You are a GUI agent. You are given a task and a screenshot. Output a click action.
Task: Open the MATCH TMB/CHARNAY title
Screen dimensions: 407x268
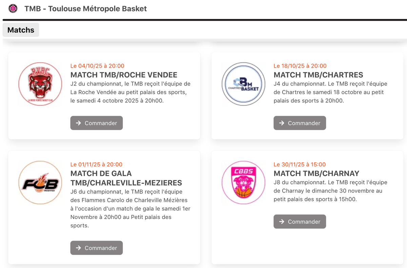(x=316, y=174)
